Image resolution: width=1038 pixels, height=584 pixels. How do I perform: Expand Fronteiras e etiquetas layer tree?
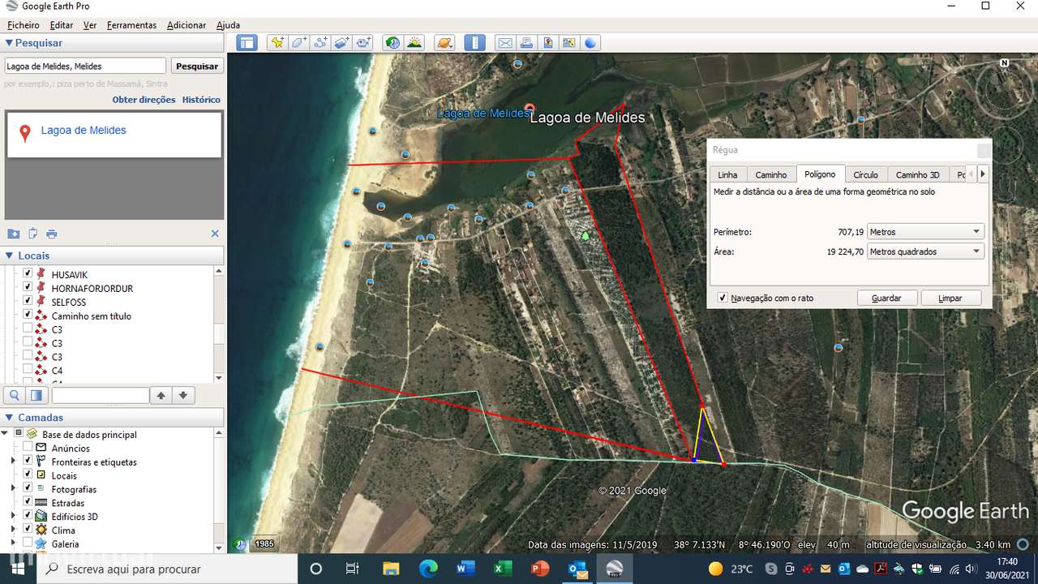pyautogui.click(x=13, y=462)
